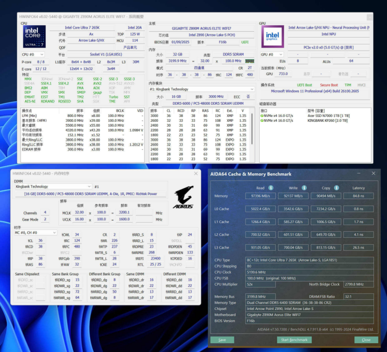Viewport: 387px width, 352px height.
Task: Click the Acer SSD N7000 drive status icon
Action: click(x=262, y=115)
